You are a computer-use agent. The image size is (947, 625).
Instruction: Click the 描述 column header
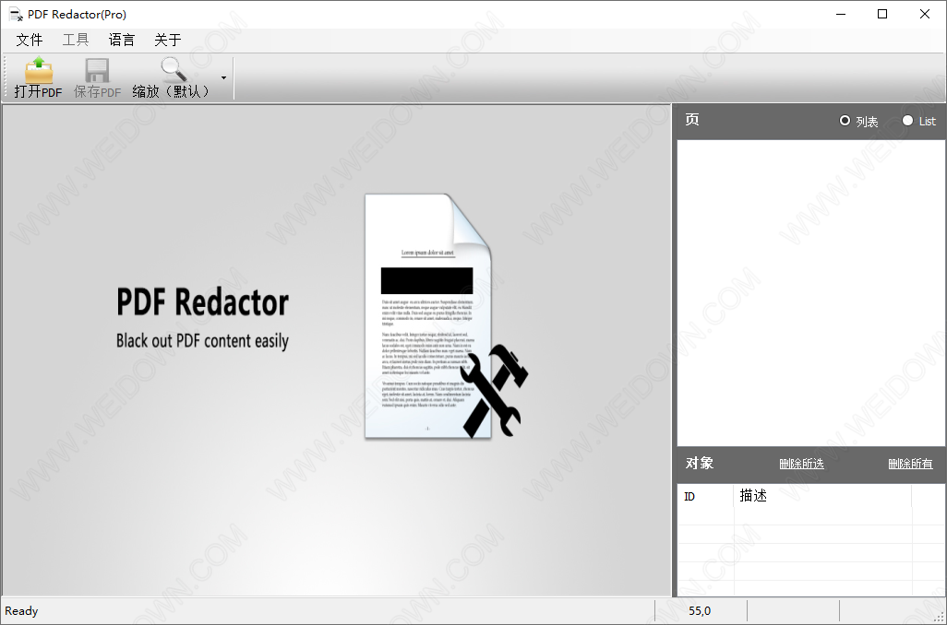pyautogui.click(x=822, y=496)
